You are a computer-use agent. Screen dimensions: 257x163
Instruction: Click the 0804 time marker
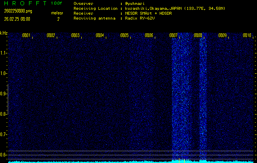click(x=100, y=35)
